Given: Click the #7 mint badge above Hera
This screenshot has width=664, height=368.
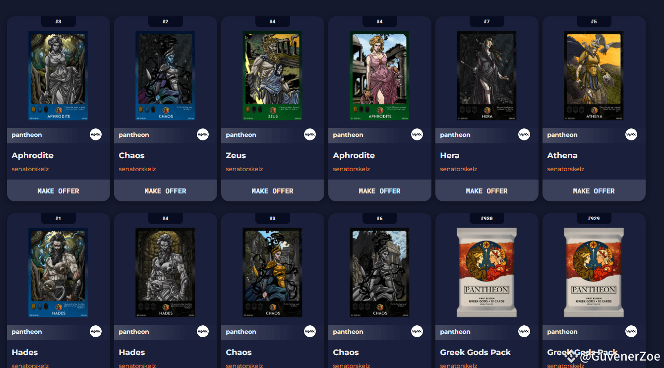Looking at the screenshot, I should (x=487, y=22).
